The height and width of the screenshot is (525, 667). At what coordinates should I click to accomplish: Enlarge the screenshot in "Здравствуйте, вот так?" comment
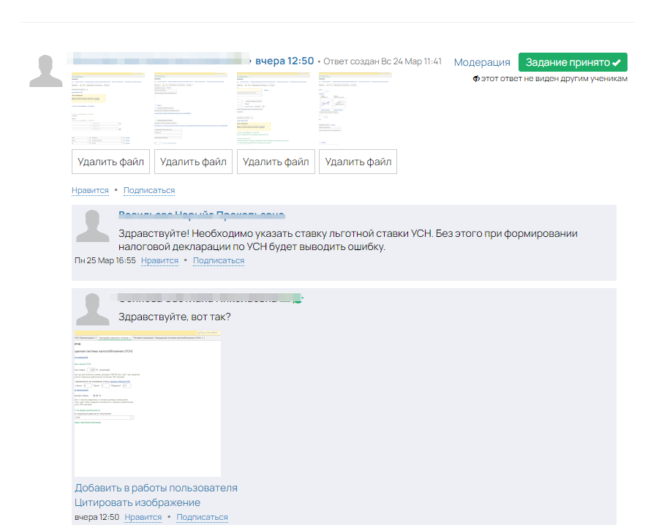(x=148, y=403)
